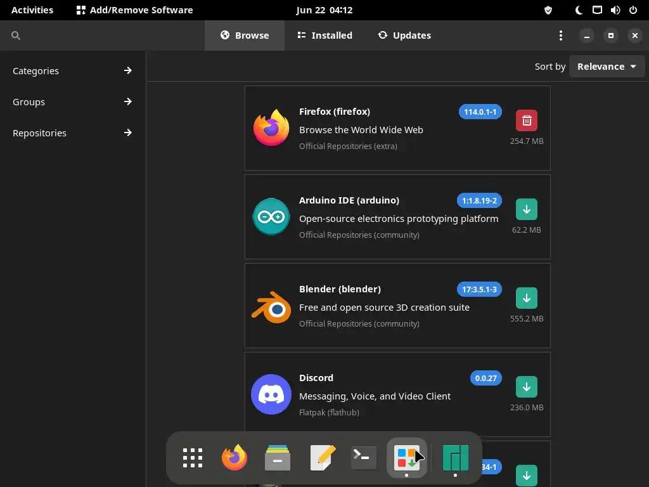The width and height of the screenshot is (649, 487).
Task: Open the Blender app logo
Action: [x=271, y=307]
